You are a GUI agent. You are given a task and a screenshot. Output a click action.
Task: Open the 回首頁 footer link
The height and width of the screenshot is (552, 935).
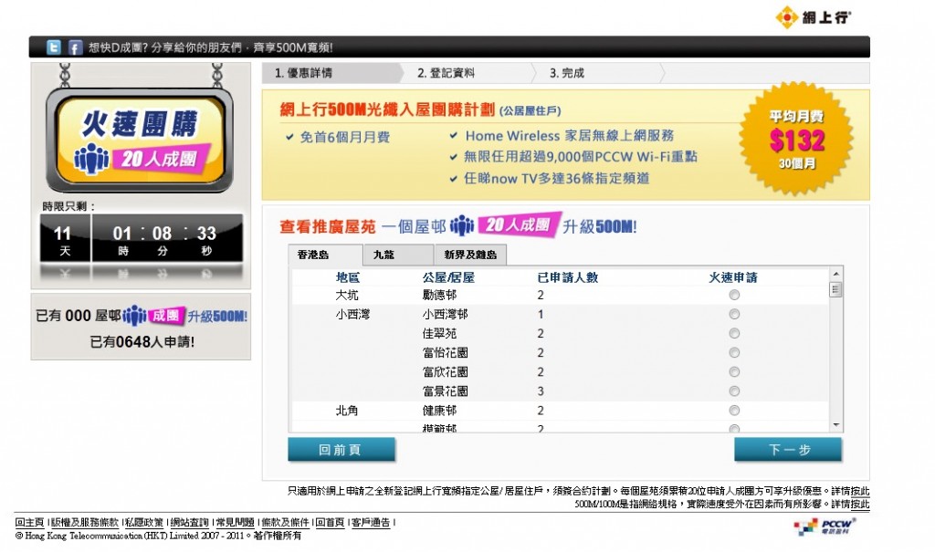tap(330, 522)
